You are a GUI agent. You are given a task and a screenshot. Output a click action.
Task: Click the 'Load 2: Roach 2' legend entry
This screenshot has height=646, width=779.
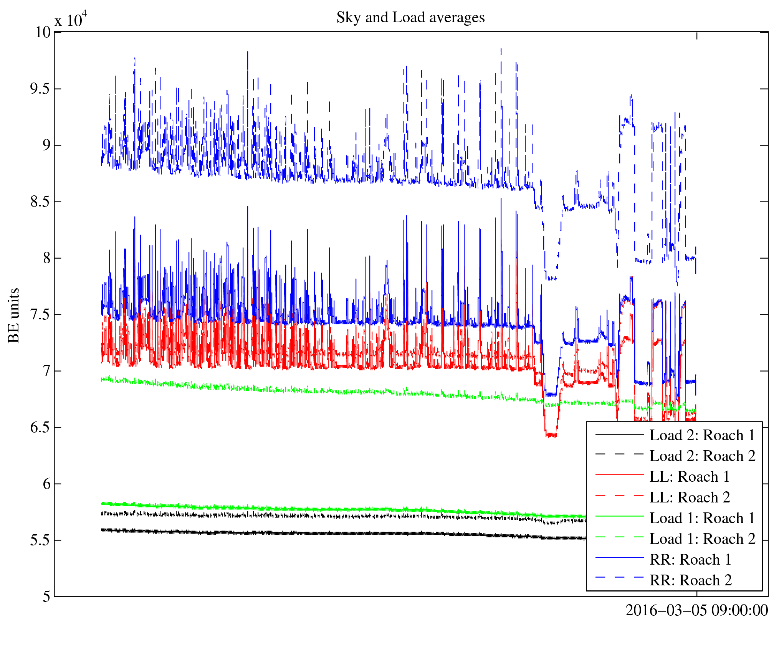(x=702, y=456)
